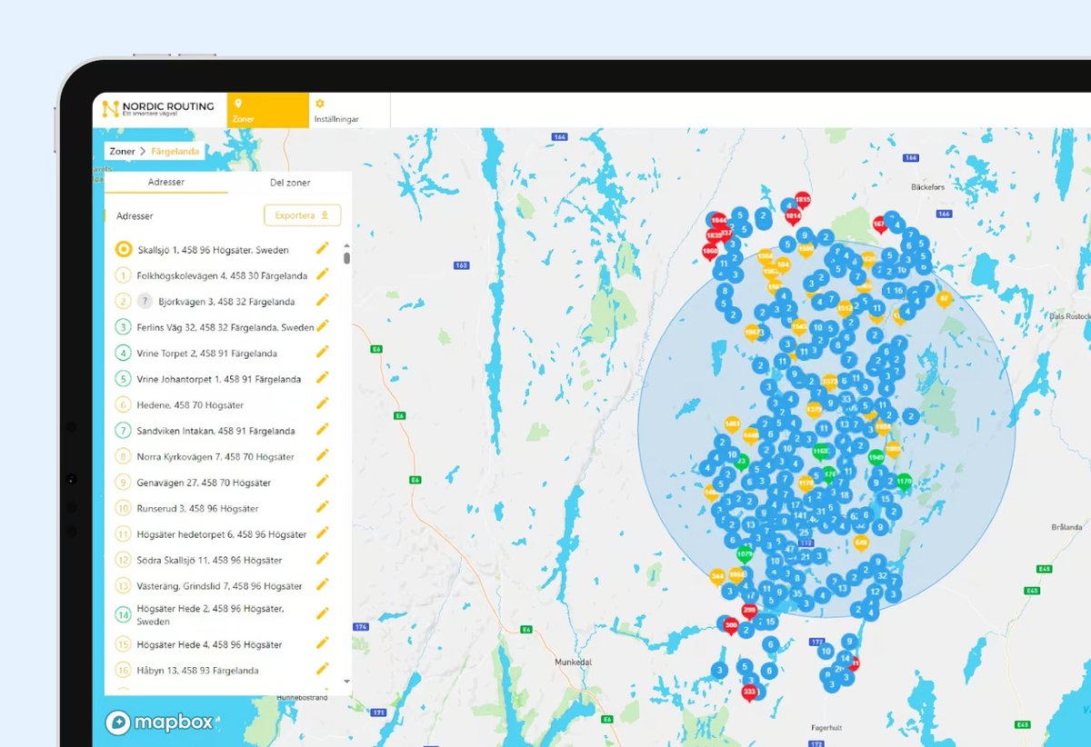Viewport: 1091px width, 747px height.
Task: Switch to the Adresser panel tab
Action: coord(166,183)
